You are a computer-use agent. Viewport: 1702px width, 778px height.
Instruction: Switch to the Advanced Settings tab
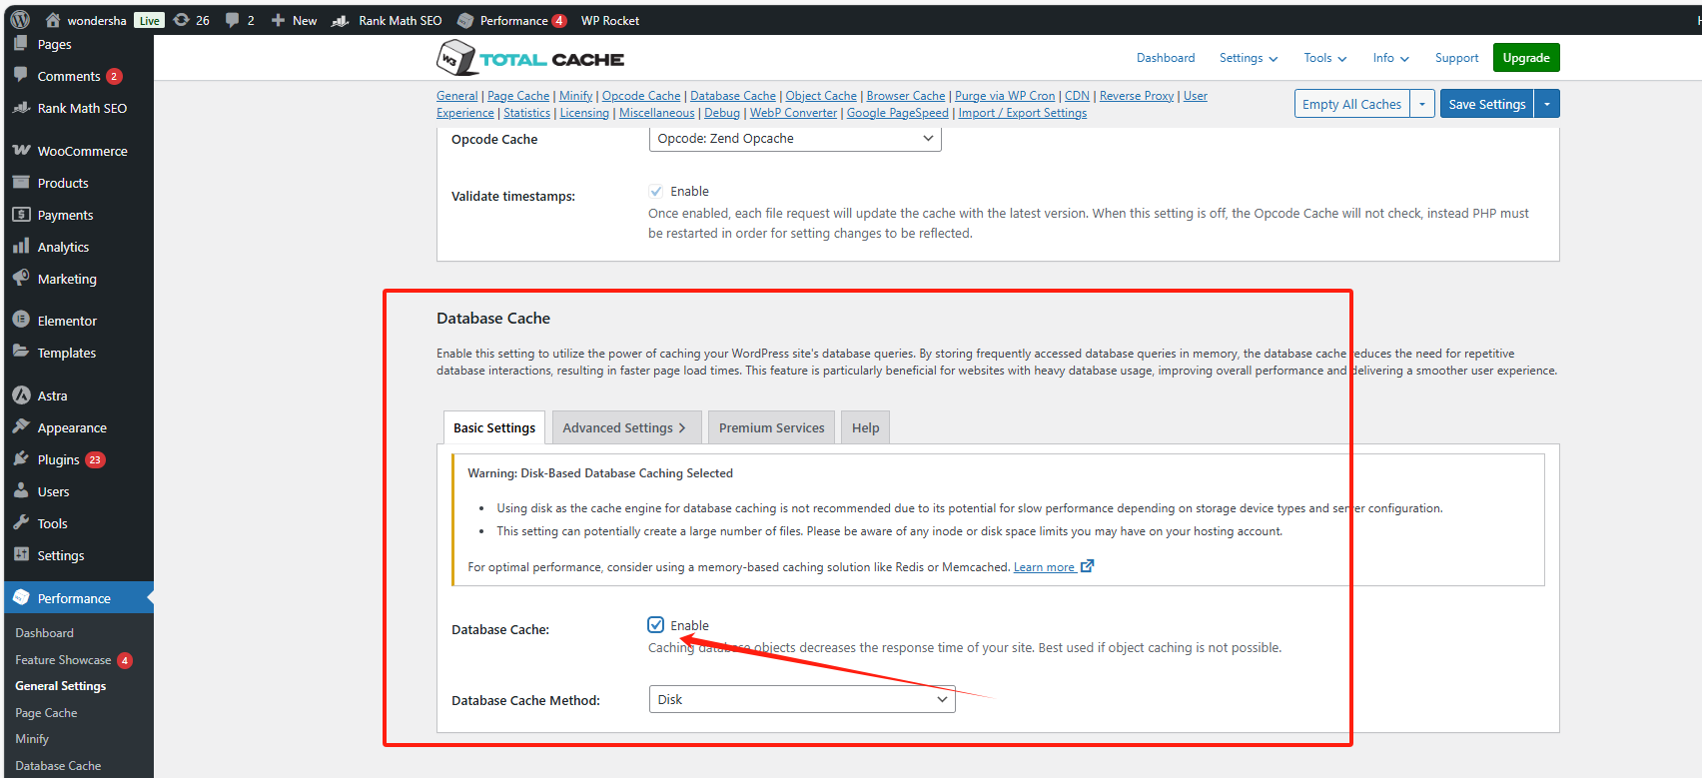coord(626,427)
